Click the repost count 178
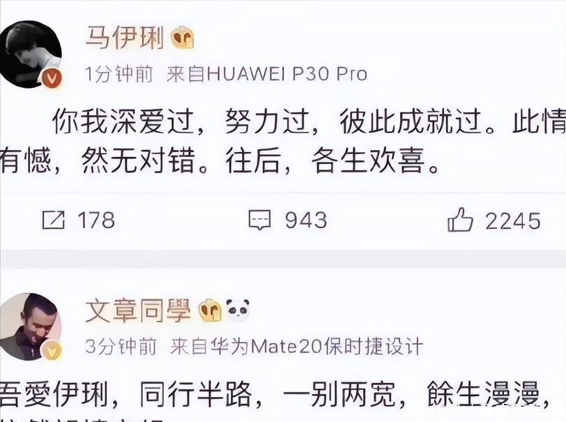The width and height of the screenshot is (566, 422). [96, 220]
